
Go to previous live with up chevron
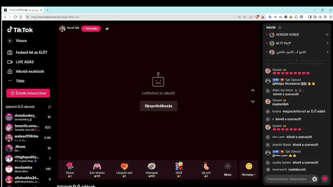coord(253,90)
